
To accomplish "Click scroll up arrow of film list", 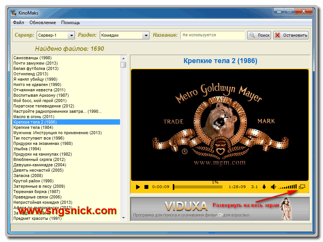I will click(123, 58).
